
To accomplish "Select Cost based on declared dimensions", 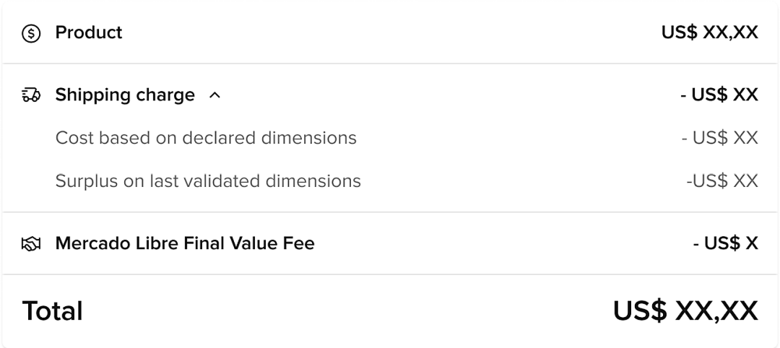I will [206, 138].
